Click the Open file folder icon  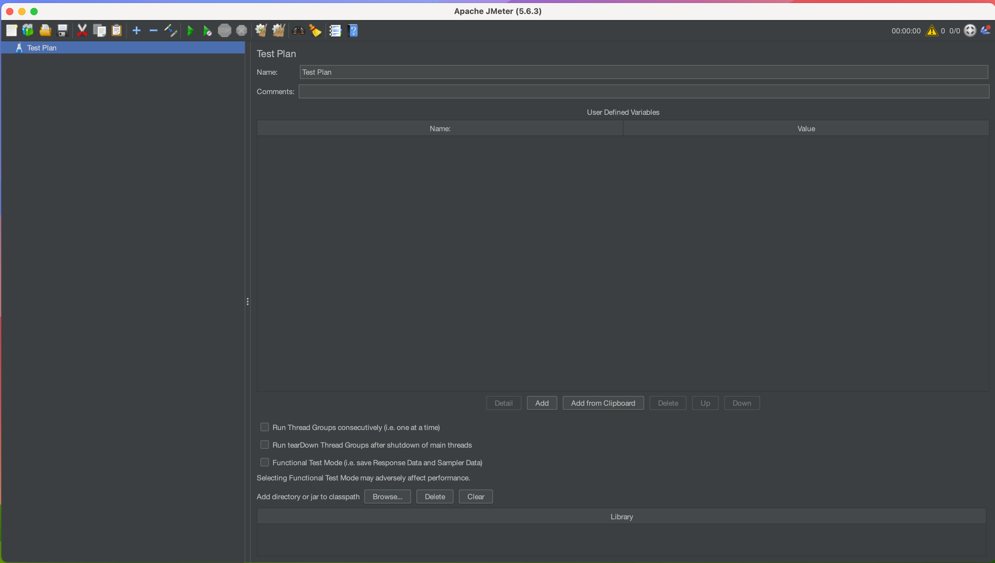pos(45,31)
